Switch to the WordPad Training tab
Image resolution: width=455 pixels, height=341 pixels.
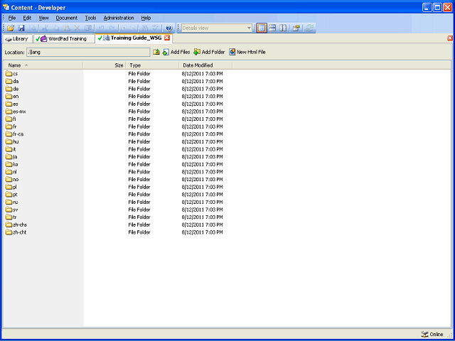coord(64,39)
